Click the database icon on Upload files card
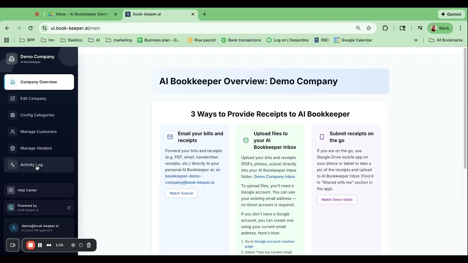The image size is (468, 263). pos(246,140)
